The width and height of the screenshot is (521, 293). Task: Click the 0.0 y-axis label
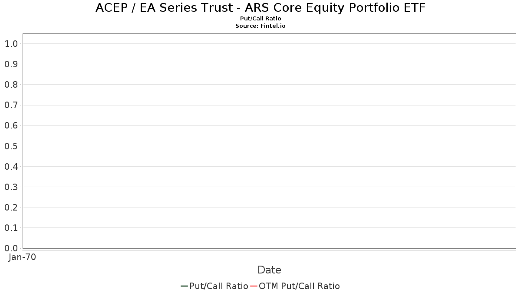point(11,248)
